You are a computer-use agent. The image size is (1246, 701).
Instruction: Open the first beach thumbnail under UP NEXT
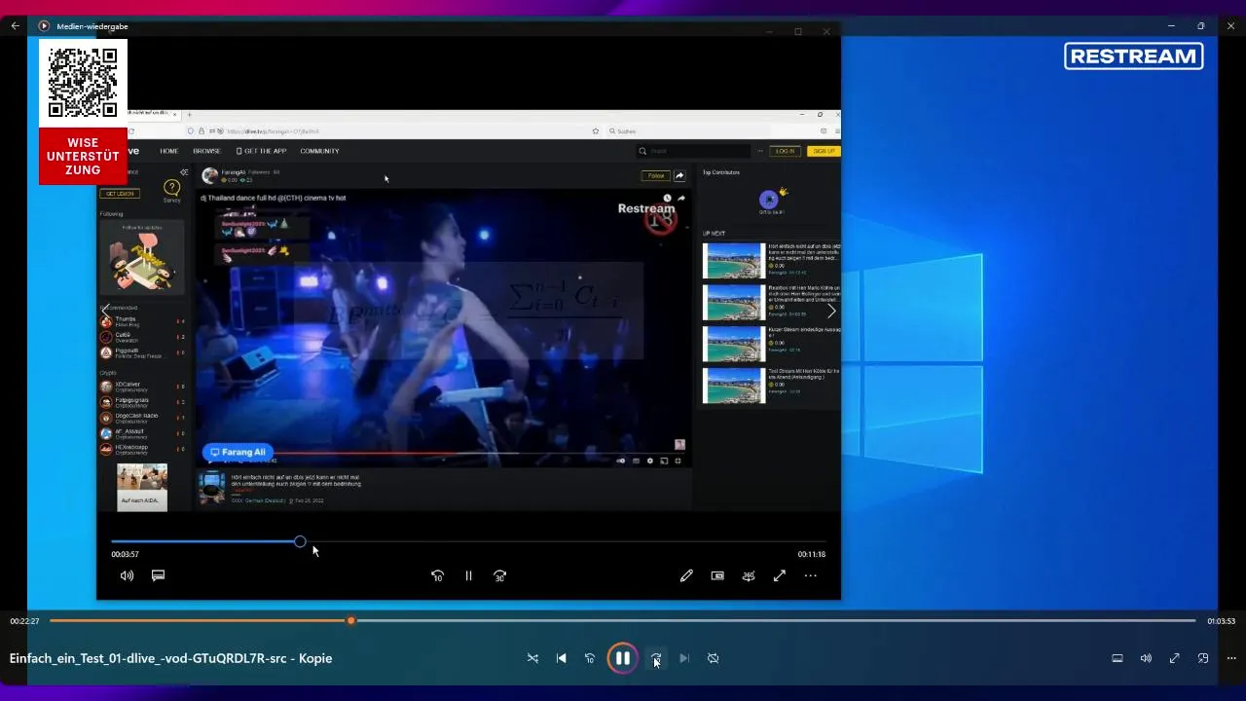click(734, 261)
